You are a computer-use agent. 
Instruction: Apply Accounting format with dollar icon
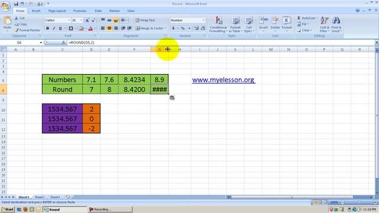(174, 28)
